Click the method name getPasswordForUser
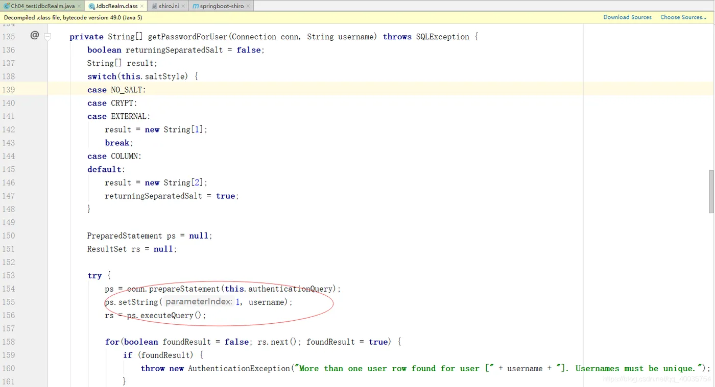This screenshot has height=387, width=715. 187,37
